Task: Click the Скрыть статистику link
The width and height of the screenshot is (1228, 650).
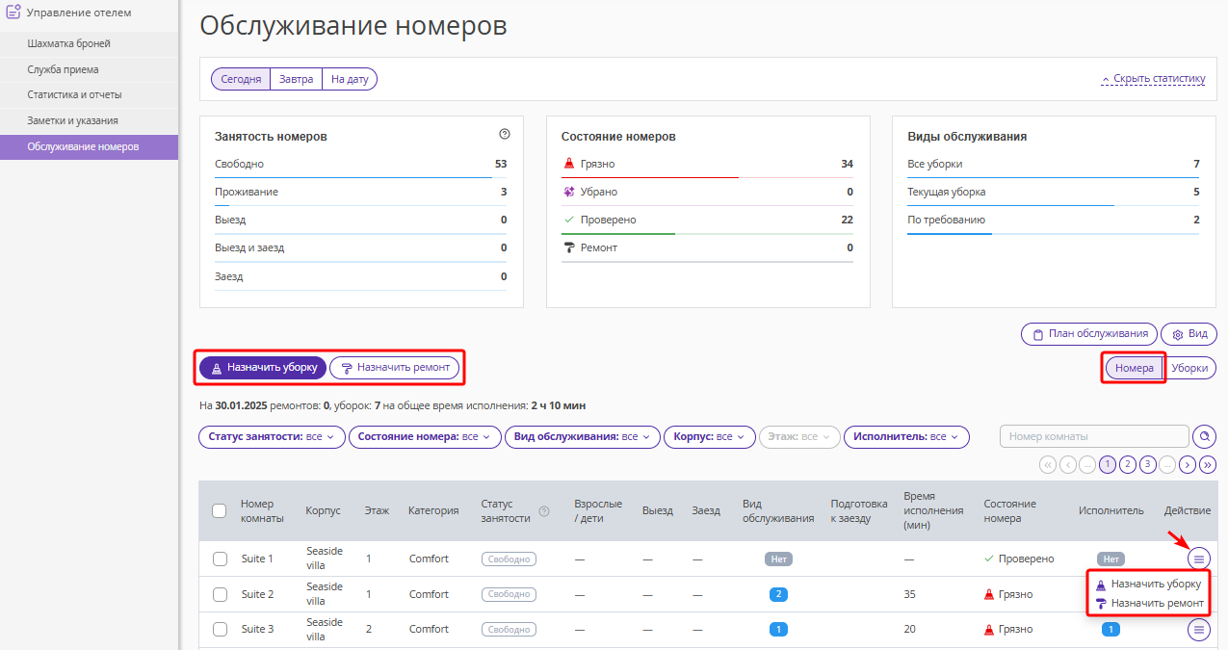Action: pyautogui.click(x=1154, y=79)
